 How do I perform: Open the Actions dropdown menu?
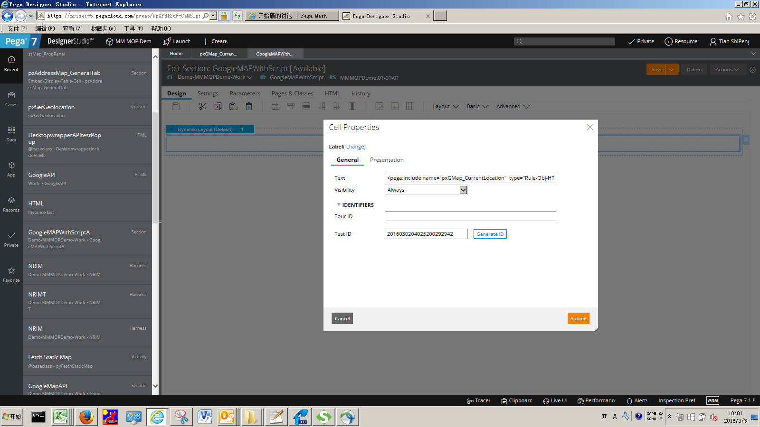click(727, 69)
